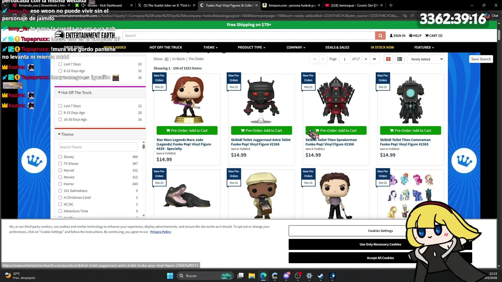The height and width of the screenshot is (282, 502).
Task: Open IN STOCK NOW nav item
Action: tap(382, 47)
